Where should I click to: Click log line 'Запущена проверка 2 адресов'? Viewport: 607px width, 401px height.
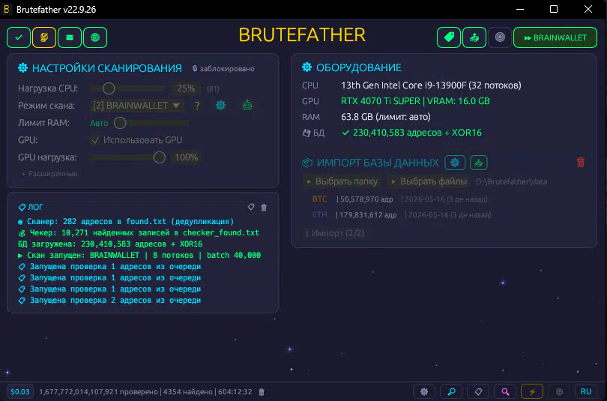pos(109,301)
